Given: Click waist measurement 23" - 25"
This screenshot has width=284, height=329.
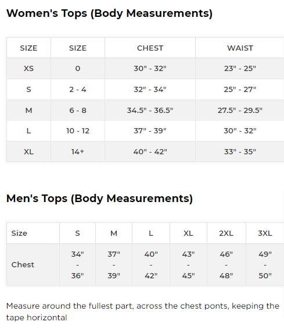Looking at the screenshot, I should [240, 68].
